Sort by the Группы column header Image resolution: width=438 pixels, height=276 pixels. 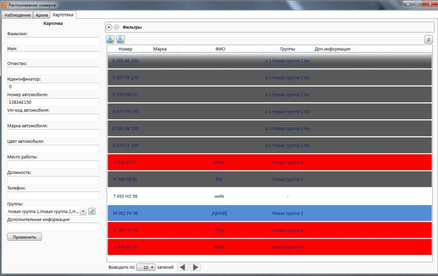(288, 49)
